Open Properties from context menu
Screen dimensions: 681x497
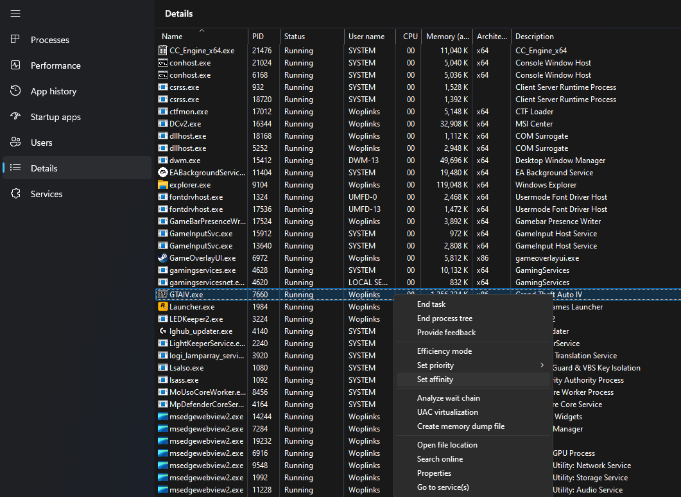click(474, 473)
